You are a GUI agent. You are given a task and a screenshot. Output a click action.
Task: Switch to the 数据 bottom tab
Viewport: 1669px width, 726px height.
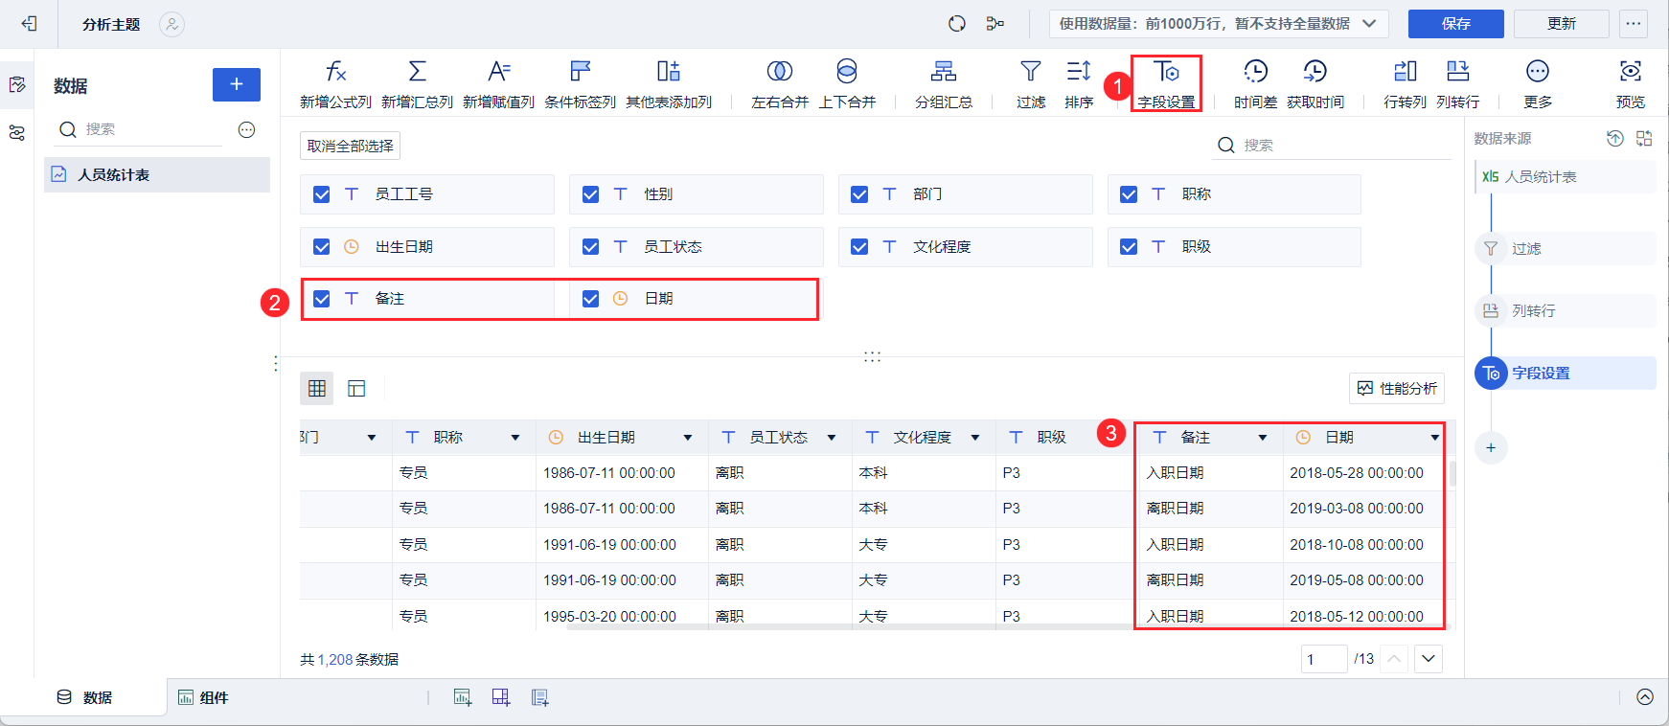pyautogui.click(x=84, y=697)
